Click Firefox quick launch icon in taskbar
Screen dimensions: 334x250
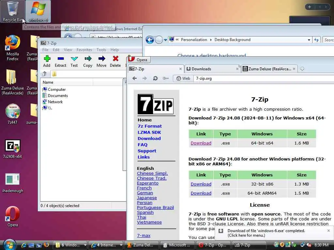pos(46,245)
